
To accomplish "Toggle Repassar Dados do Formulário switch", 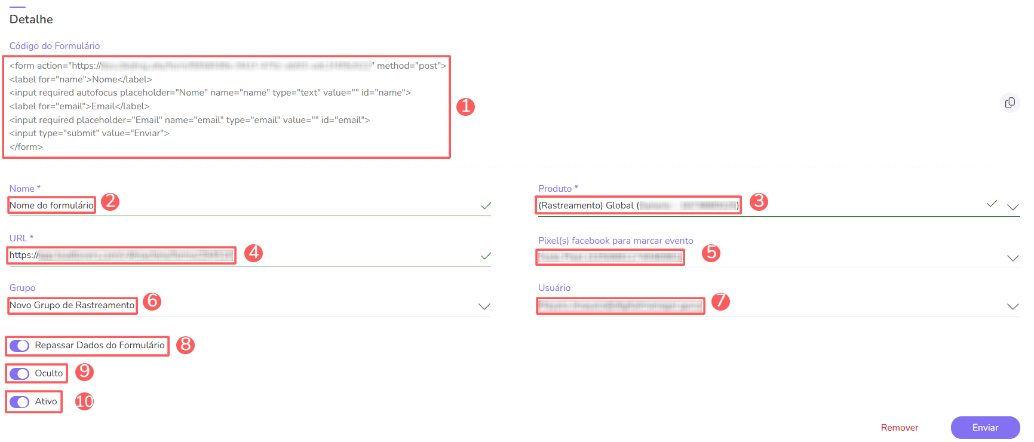I will 20,346.
